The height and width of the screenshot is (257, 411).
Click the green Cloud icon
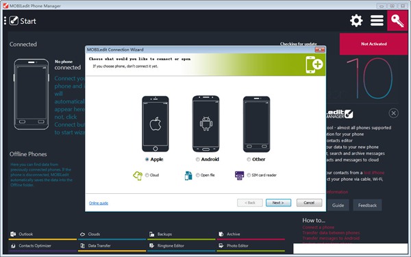pos(138,175)
